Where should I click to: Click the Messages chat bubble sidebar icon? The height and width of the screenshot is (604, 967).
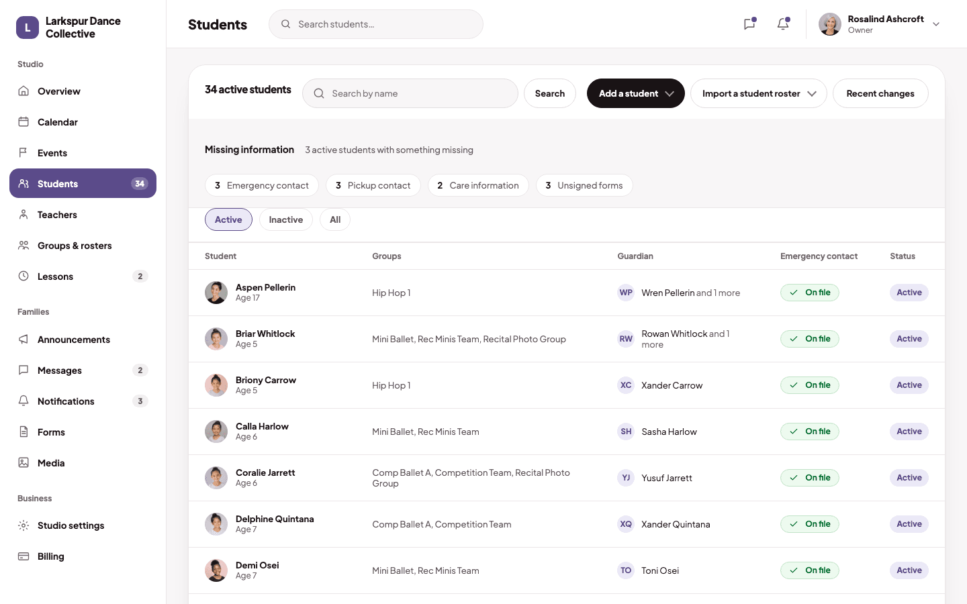tap(24, 370)
